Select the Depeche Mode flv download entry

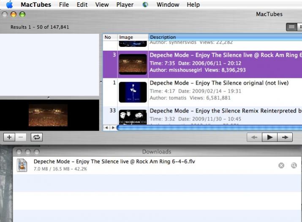coord(157,165)
